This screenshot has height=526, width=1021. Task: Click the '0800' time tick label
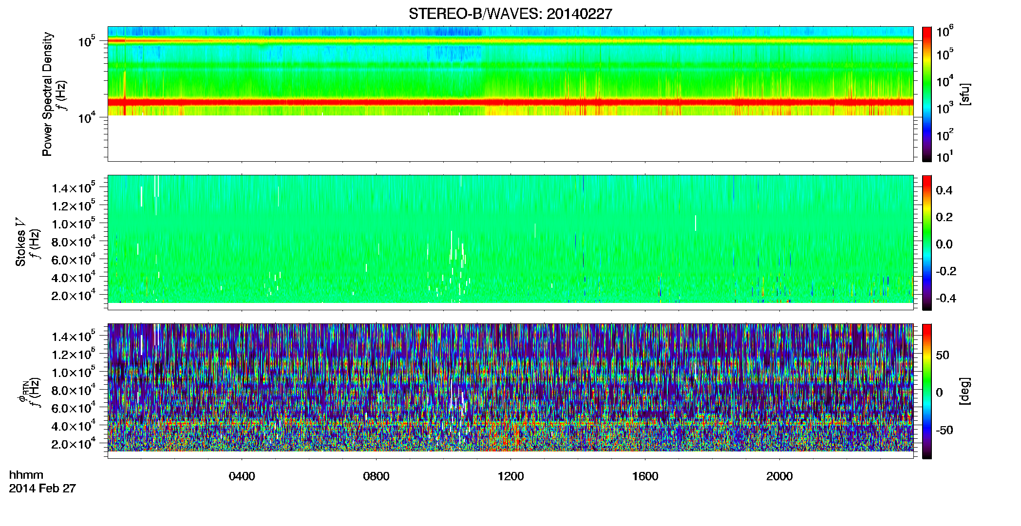pyautogui.click(x=377, y=476)
